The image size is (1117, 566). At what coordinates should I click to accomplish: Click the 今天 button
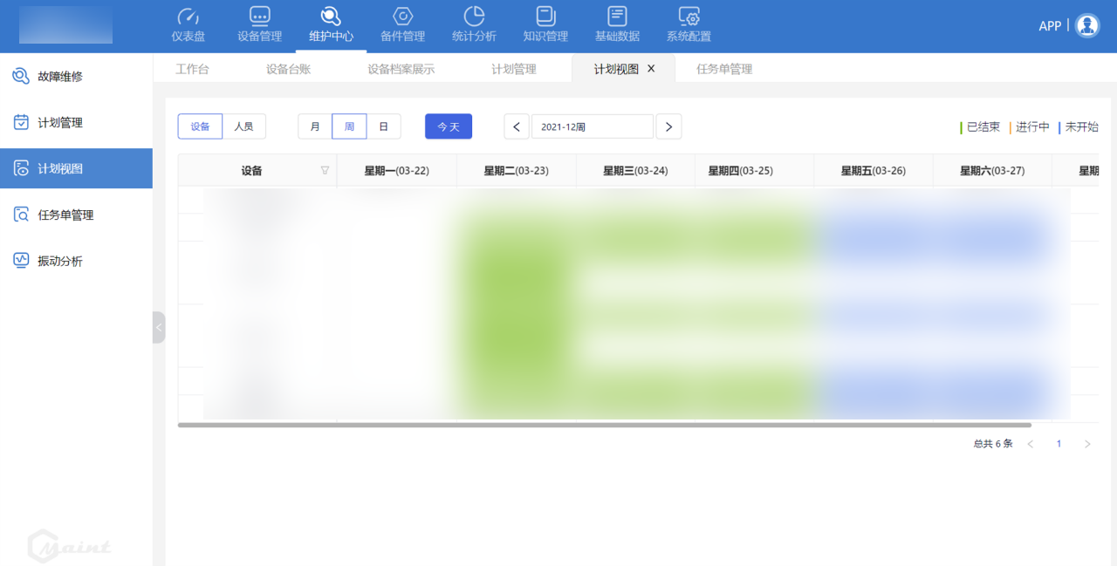449,126
